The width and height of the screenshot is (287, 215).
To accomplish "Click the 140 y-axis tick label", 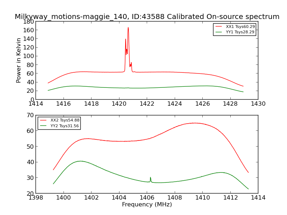I will [28, 39].
